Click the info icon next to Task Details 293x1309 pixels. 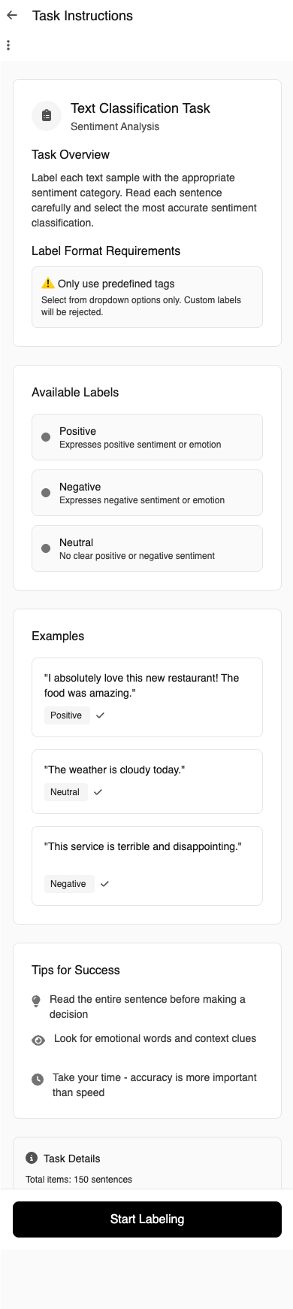pyautogui.click(x=32, y=1158)
